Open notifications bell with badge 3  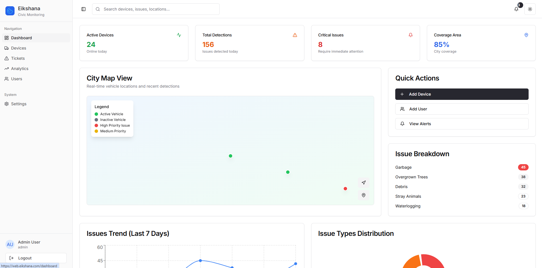pos(516,9)
